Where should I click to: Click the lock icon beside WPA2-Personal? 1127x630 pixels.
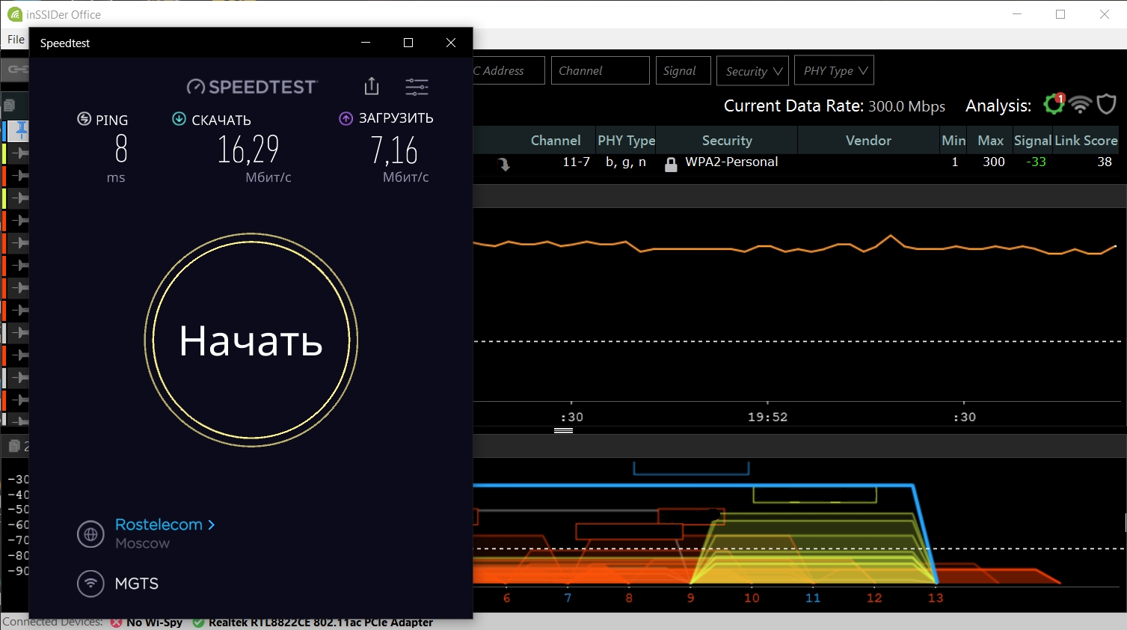tap(671, 165)
